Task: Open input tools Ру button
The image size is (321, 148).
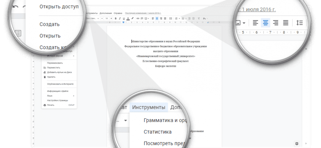Action: tap(204, 18)
